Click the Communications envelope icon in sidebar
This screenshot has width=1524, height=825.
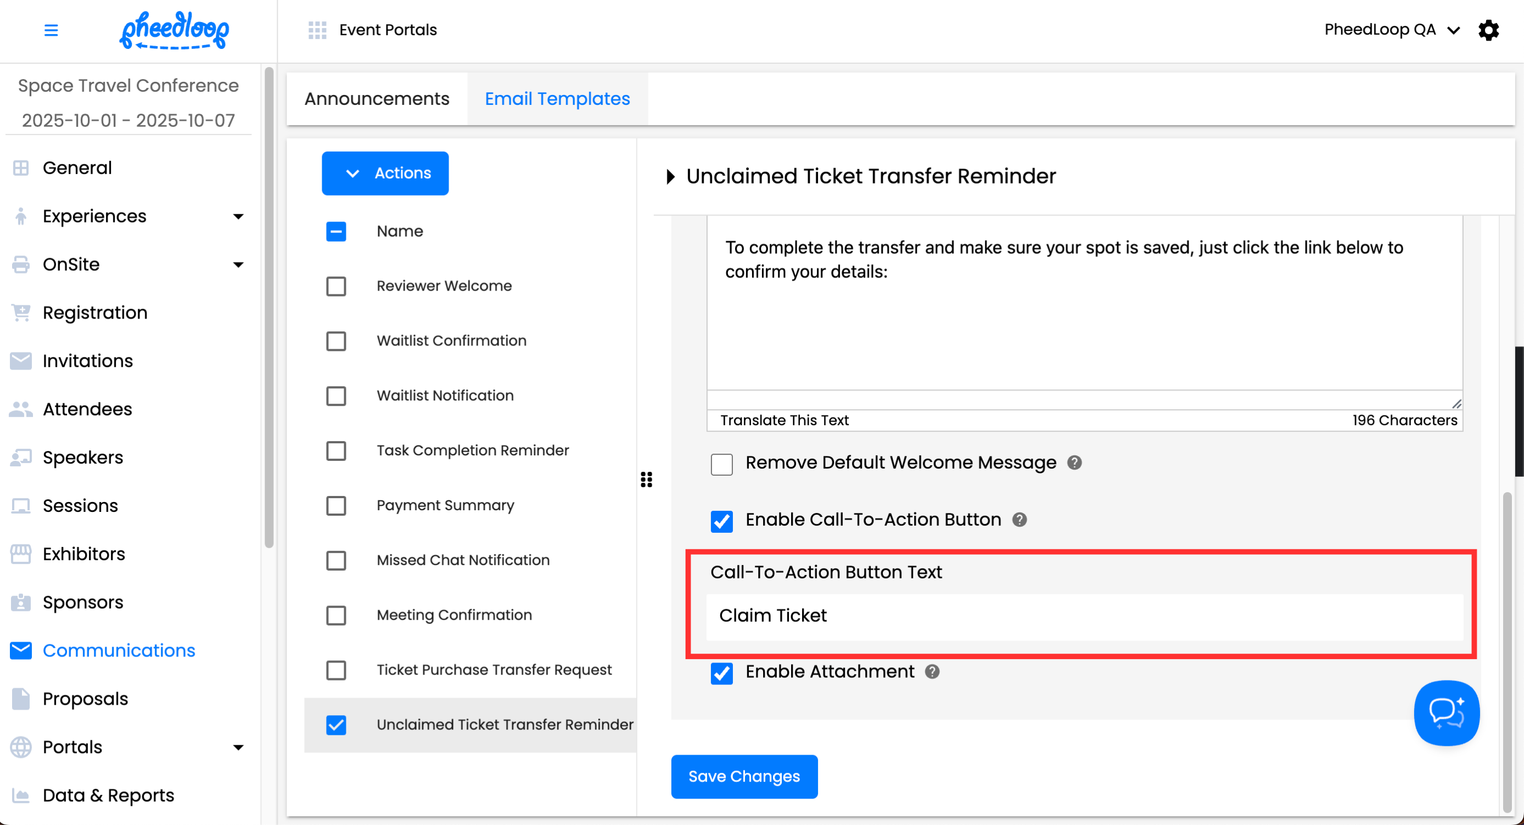click(x=21, y=650)
